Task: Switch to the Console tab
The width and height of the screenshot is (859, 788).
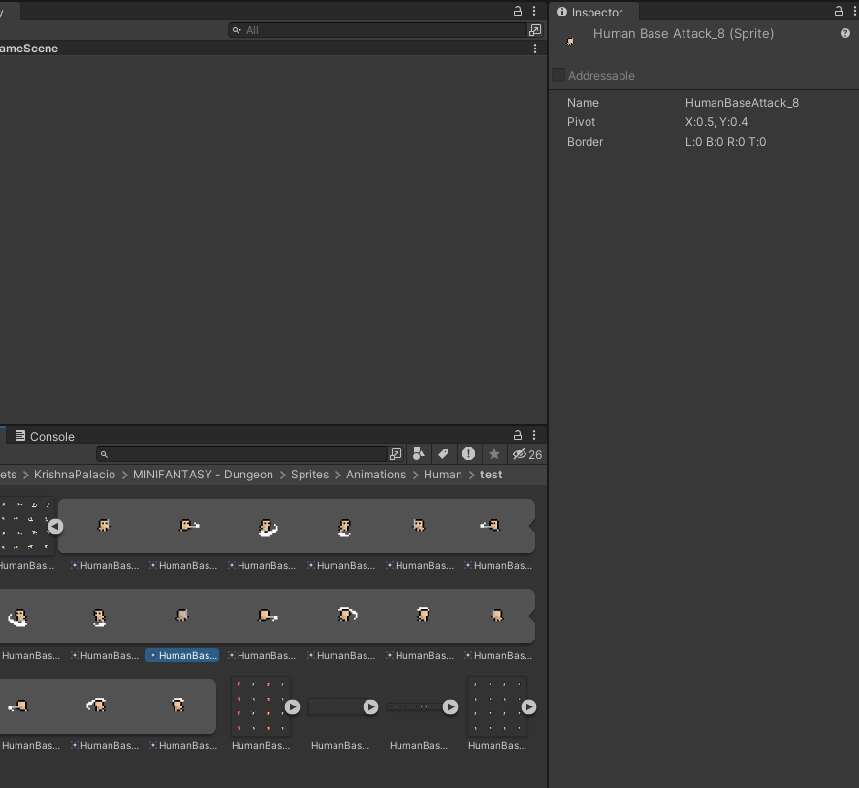Action: click(x=45, y=436)
